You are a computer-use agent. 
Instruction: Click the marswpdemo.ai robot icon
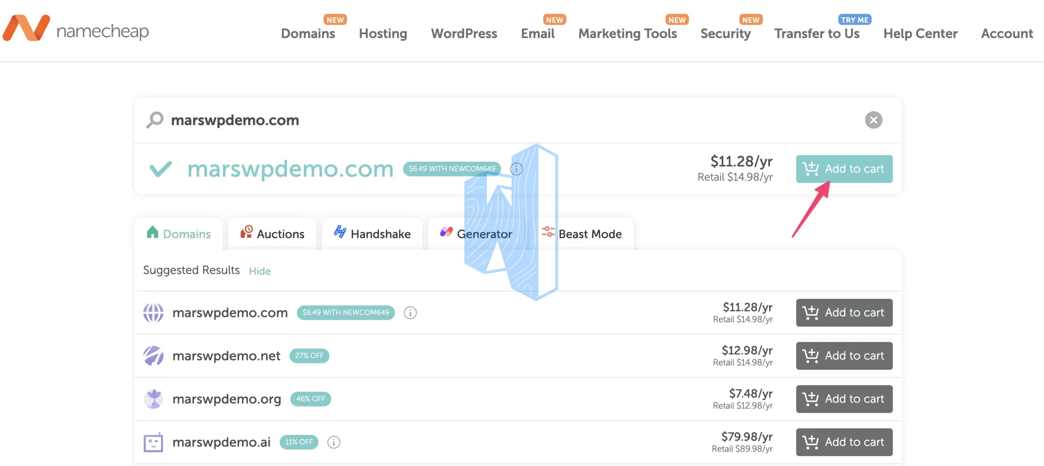(x=153, y=442)
